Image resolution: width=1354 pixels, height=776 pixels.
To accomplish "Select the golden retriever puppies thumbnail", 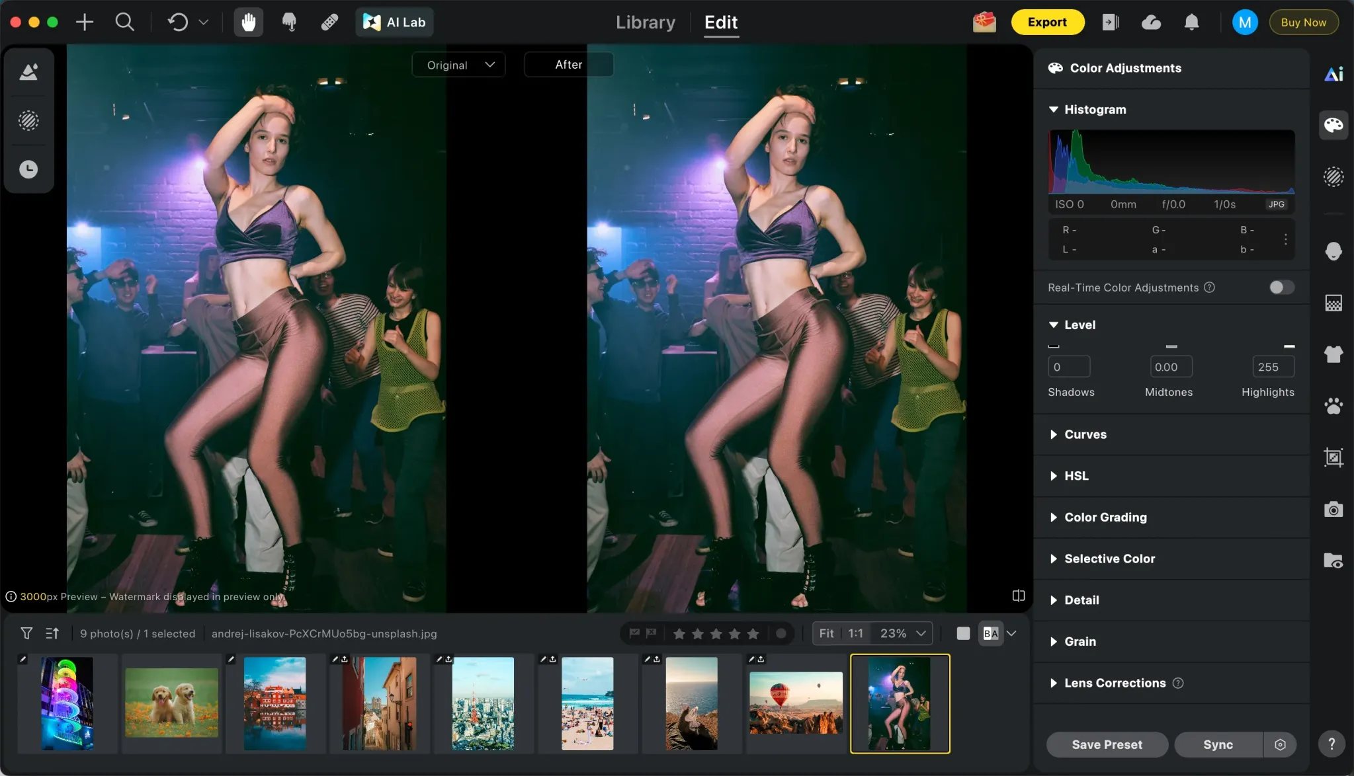I will coord(171,703).
